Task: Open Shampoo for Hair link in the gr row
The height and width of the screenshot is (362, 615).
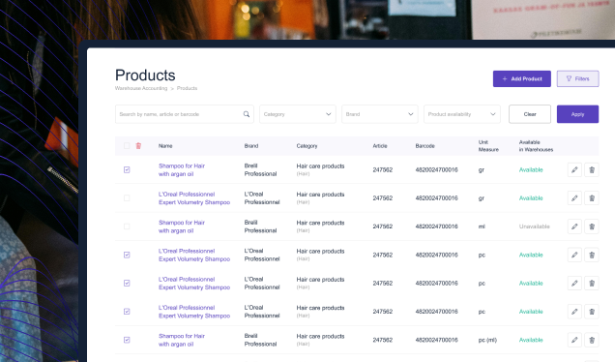Action: [x=182, y=170]
